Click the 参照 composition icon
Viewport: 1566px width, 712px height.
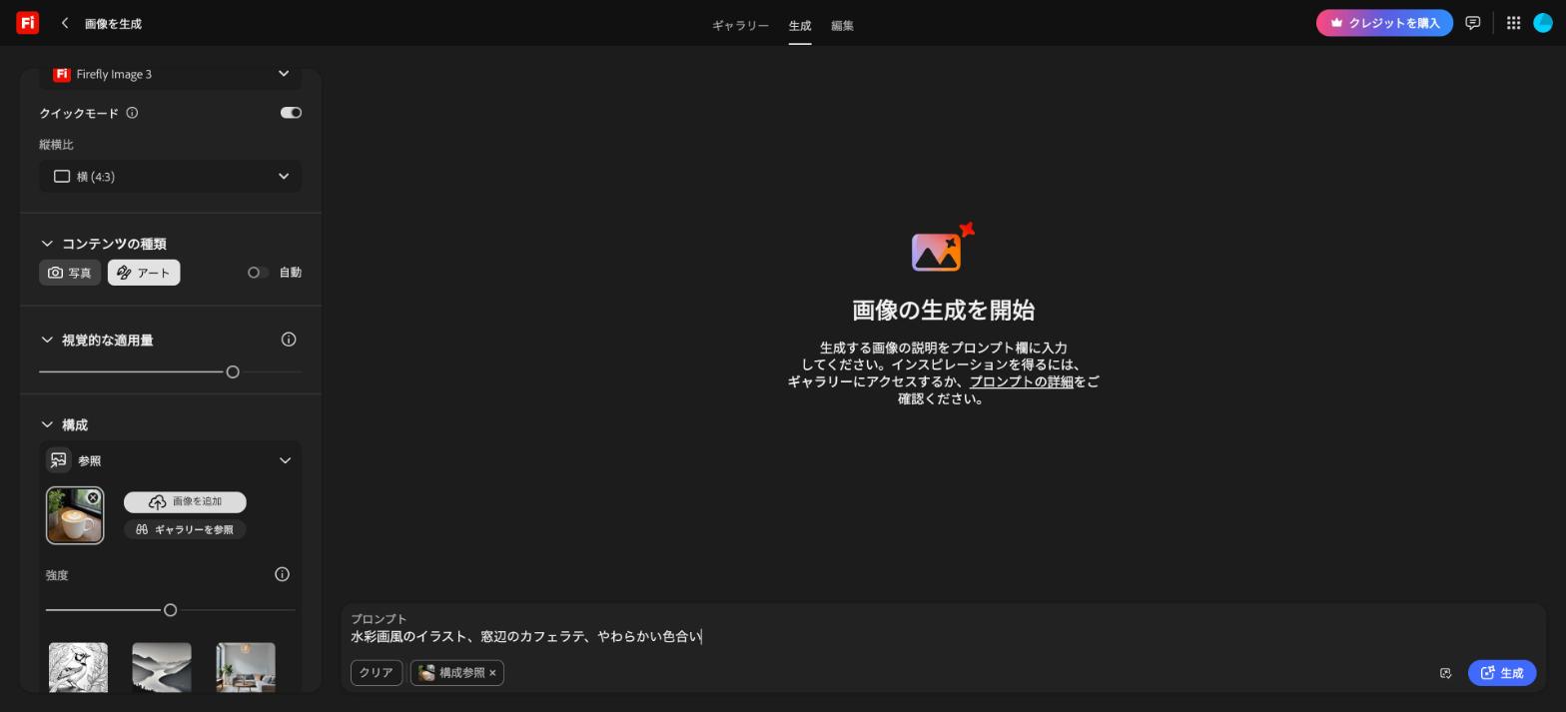58,460
